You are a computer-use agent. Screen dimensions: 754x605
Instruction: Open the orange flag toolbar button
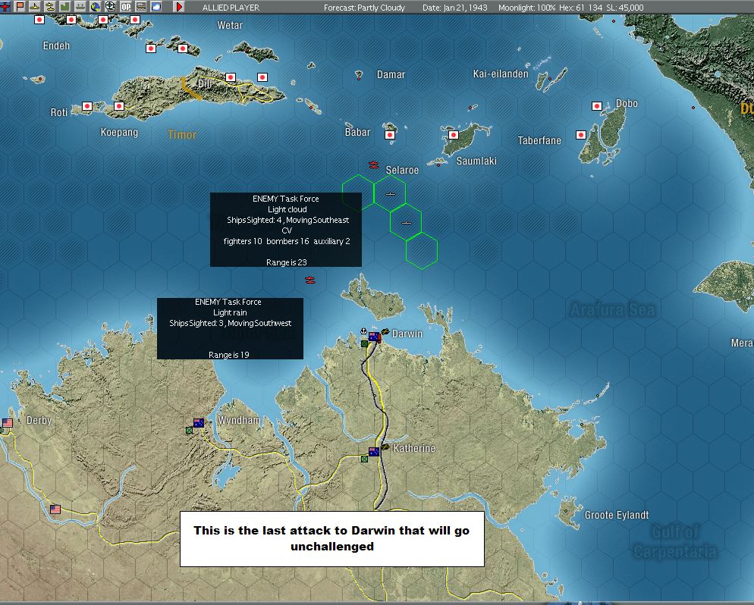pos(20,7)
